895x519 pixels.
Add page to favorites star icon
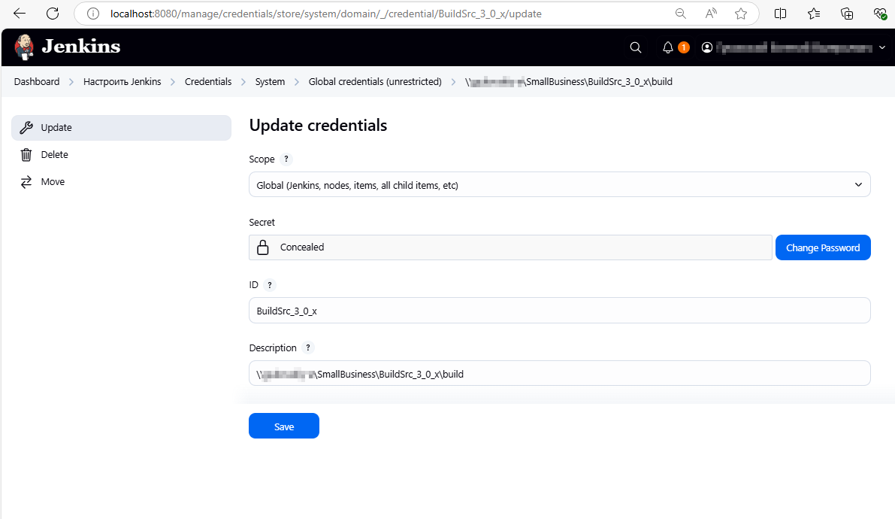[x=741, y=14]
